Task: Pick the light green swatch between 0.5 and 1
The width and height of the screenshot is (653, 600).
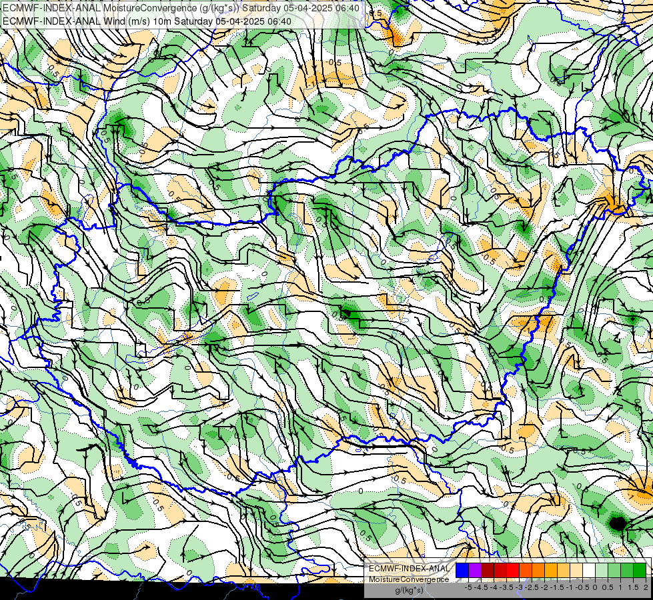Action: click(x=614, y=571)
